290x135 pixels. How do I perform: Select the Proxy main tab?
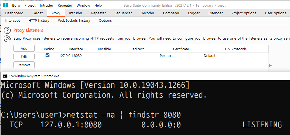(56, 13)
